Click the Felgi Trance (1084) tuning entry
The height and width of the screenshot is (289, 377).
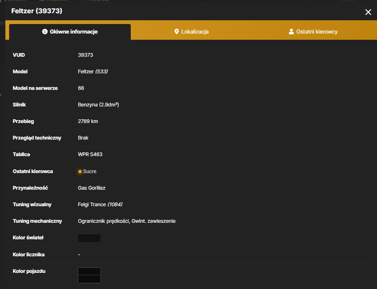click(100, 205)
